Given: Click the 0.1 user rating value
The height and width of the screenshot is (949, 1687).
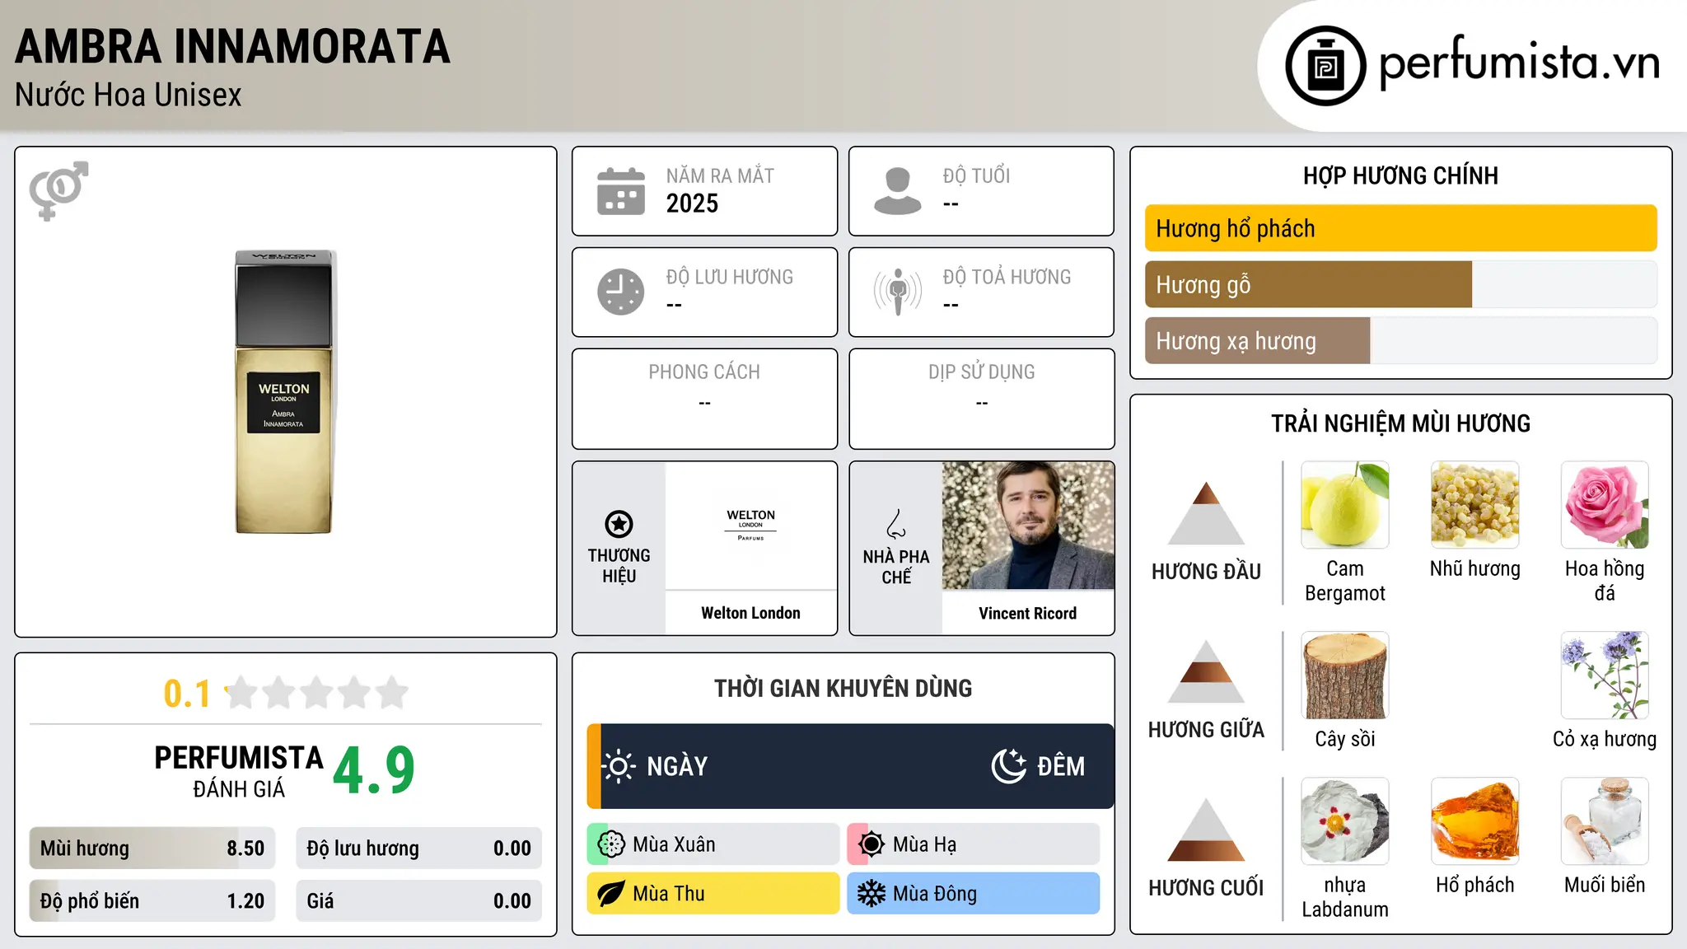Looking at the screenshot, I should (x=187, y=694).
